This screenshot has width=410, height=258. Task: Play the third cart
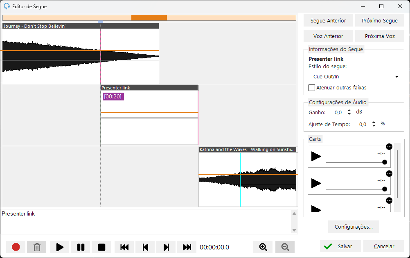coord(316,209)
